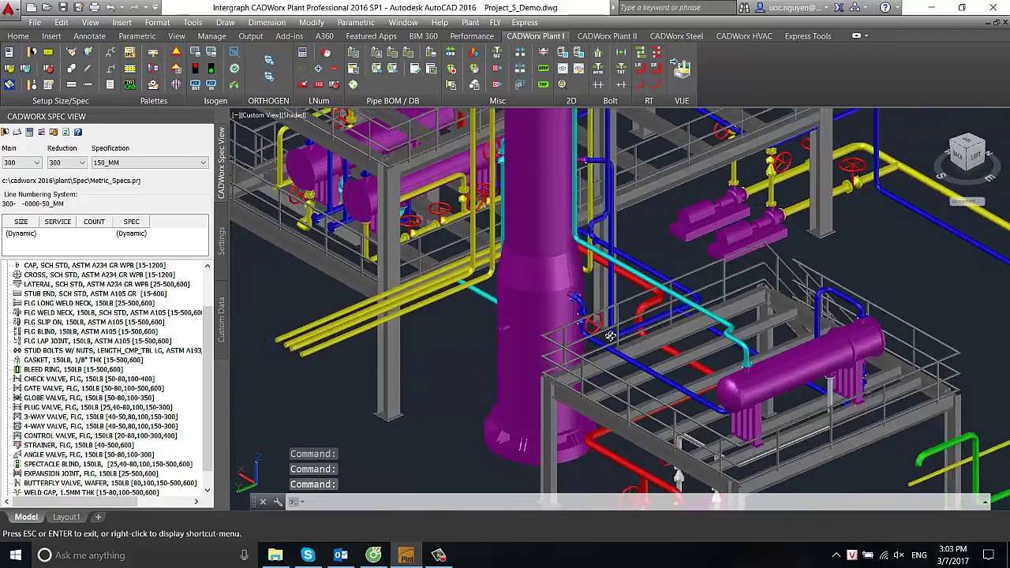Click the Plot printer icon in quick access toolbar

(x=94, y=7)
